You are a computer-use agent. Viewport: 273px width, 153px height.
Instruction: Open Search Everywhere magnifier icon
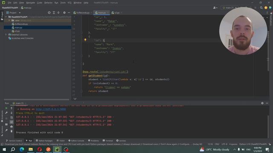coord(261,8)
